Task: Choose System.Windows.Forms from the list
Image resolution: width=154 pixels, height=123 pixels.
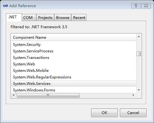Action: pyautogui.click(x=73, y=90)
